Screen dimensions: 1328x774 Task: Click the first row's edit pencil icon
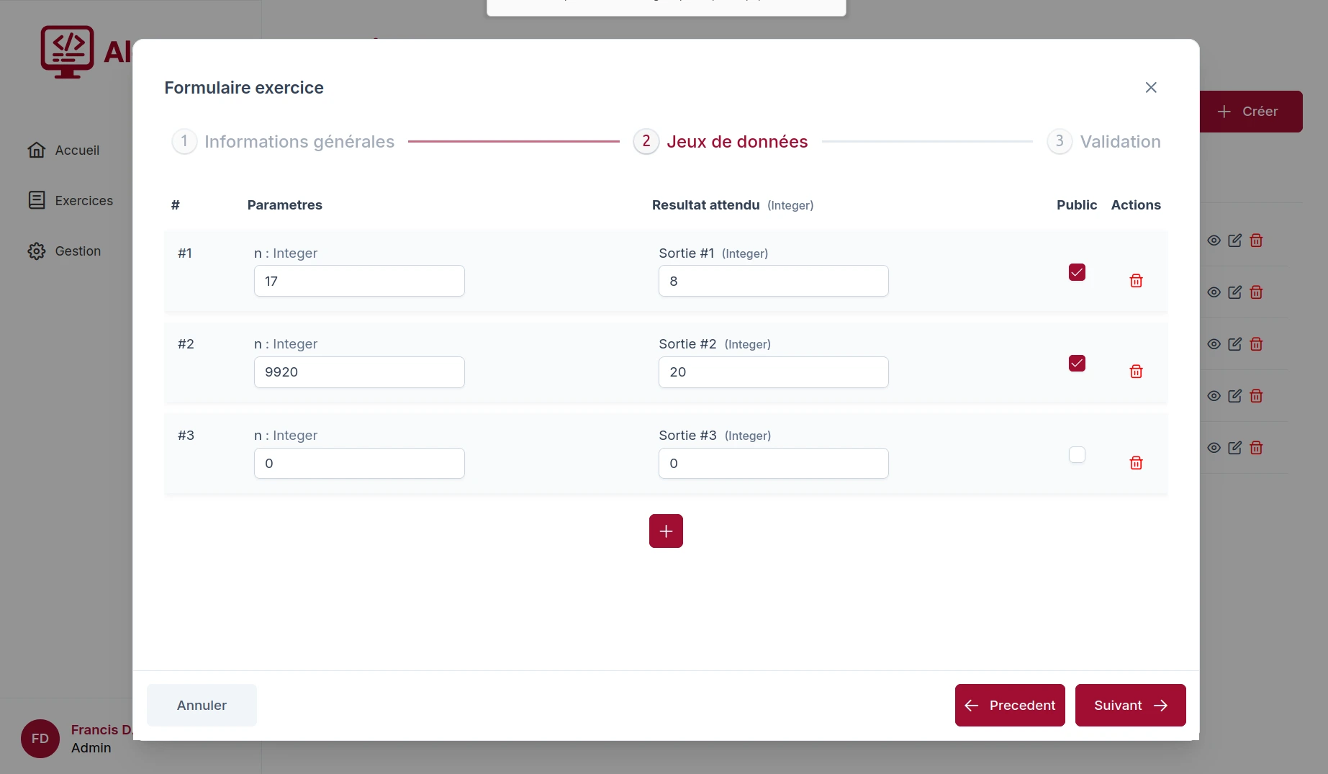tap(1234, 240)
